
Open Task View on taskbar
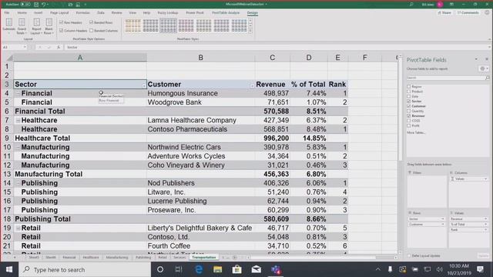179,269
